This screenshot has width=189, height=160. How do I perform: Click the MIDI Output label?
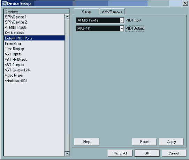point(135,29)
